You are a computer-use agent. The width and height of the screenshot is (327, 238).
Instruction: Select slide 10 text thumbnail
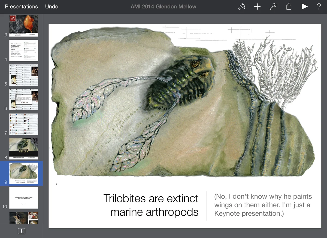coord(24,198)
